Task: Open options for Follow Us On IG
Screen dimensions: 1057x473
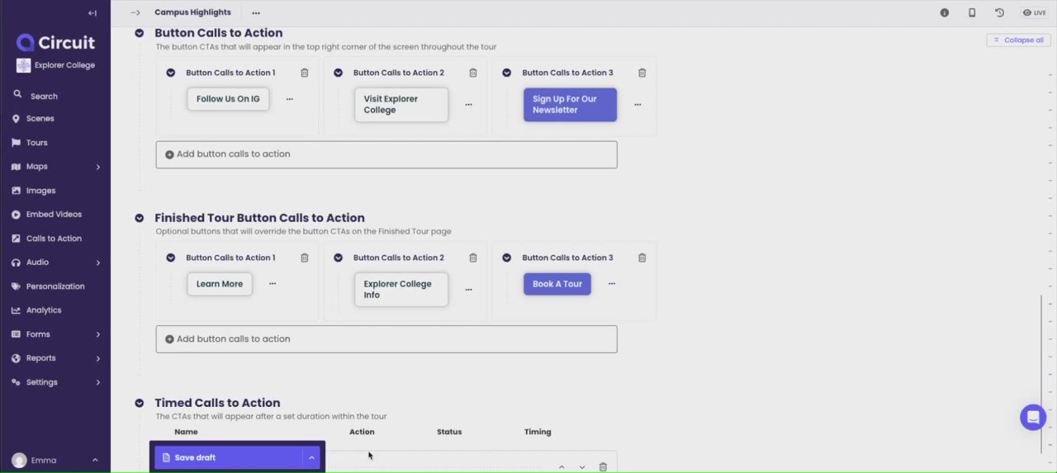Action: 289,99
